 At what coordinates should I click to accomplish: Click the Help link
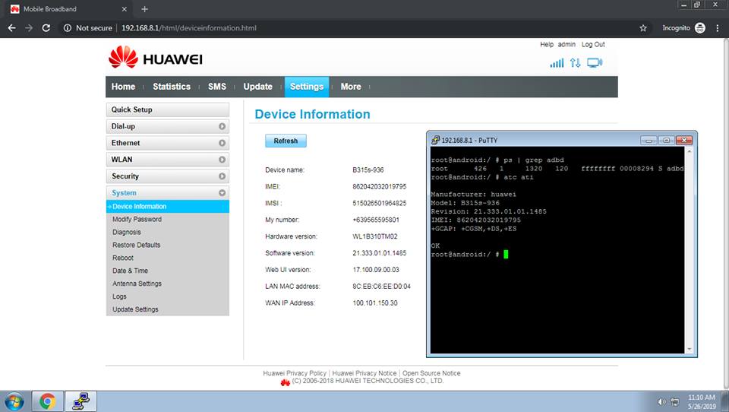tap(547, 44)
